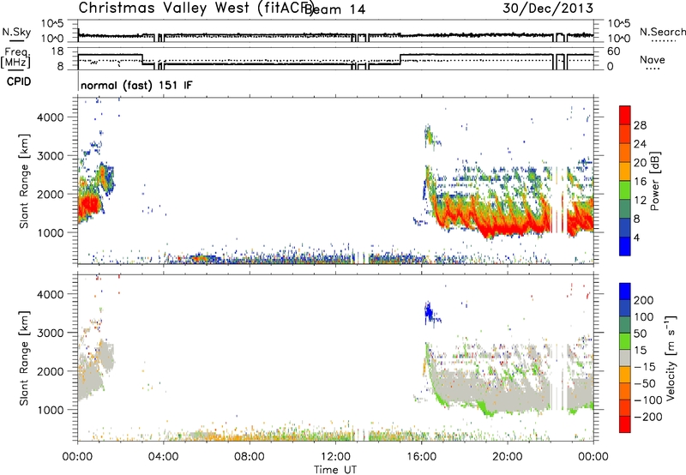
Task: Select the "N.Search" legend label
Action: pos(662,32)
